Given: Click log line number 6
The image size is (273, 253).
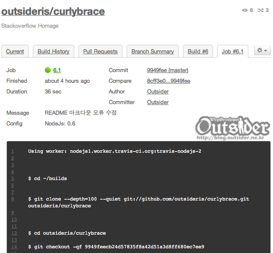Looking at the screenshot, I should tap(12, 185).
